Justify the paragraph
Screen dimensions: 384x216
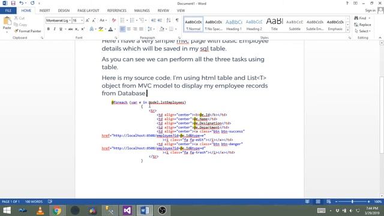142,29
